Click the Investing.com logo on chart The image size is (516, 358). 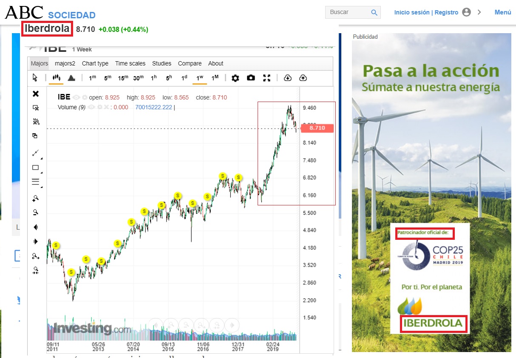92,328
